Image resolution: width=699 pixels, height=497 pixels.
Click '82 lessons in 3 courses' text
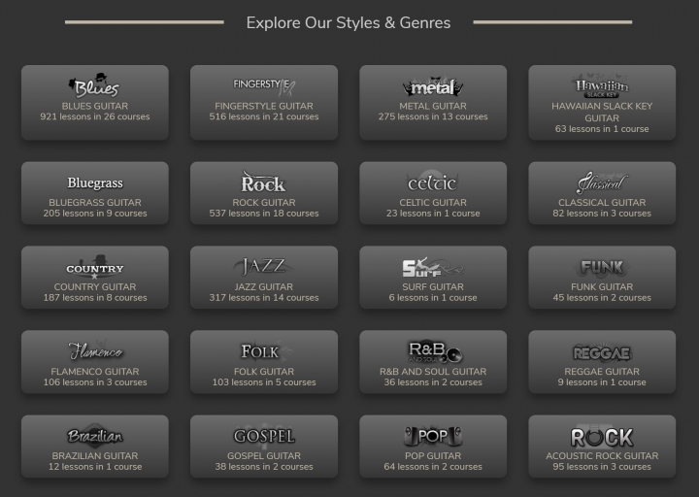pos(602,214)
